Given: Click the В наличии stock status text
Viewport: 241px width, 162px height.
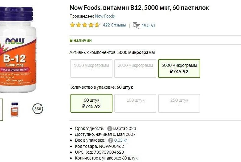Looking at the screenshot, I should [80, 40].
